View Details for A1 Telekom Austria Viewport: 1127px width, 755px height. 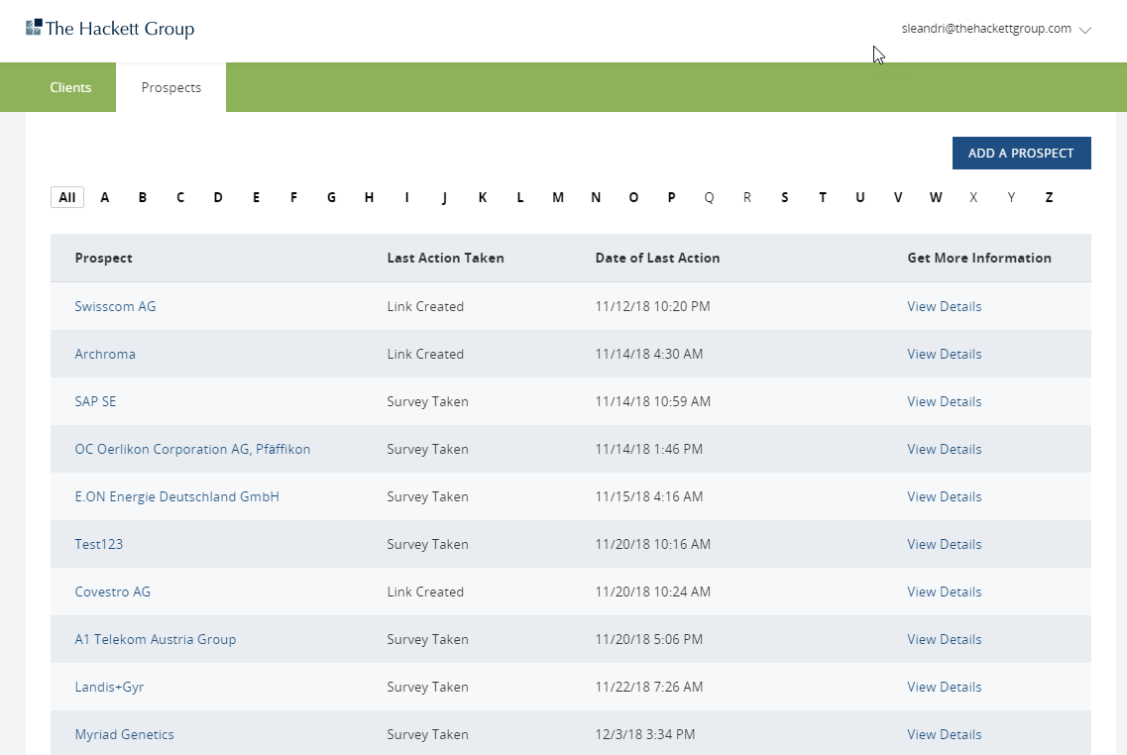point(945,639)
